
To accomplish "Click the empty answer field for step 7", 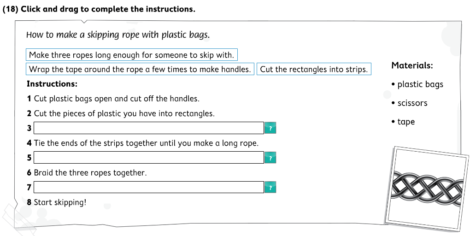I will coord(148,187).
